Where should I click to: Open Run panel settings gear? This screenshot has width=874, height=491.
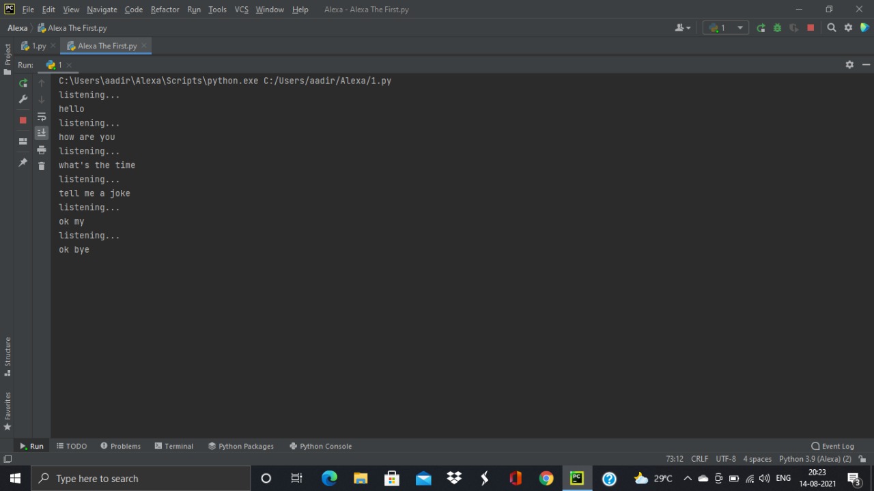click(x=849, y=64)
